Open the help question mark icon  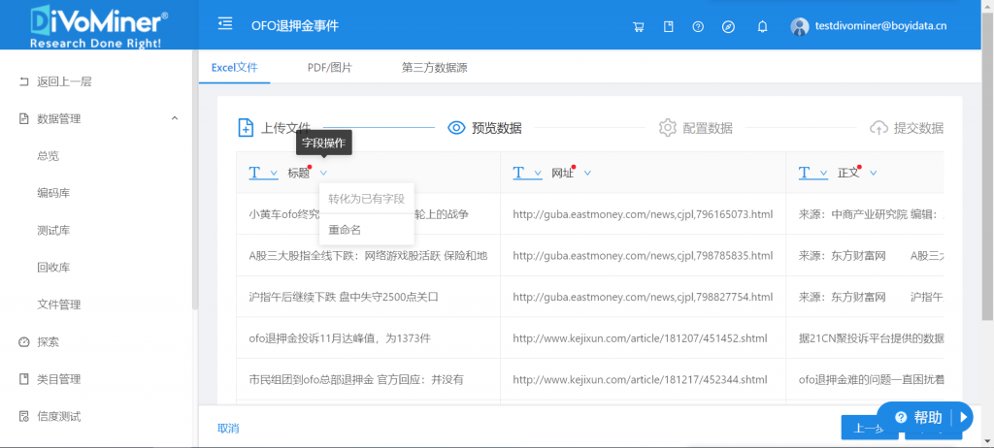coord(698,26)
